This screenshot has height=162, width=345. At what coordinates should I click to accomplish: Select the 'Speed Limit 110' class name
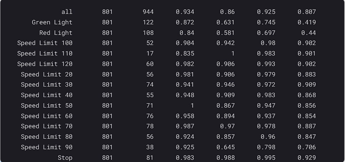pos(45,54)
